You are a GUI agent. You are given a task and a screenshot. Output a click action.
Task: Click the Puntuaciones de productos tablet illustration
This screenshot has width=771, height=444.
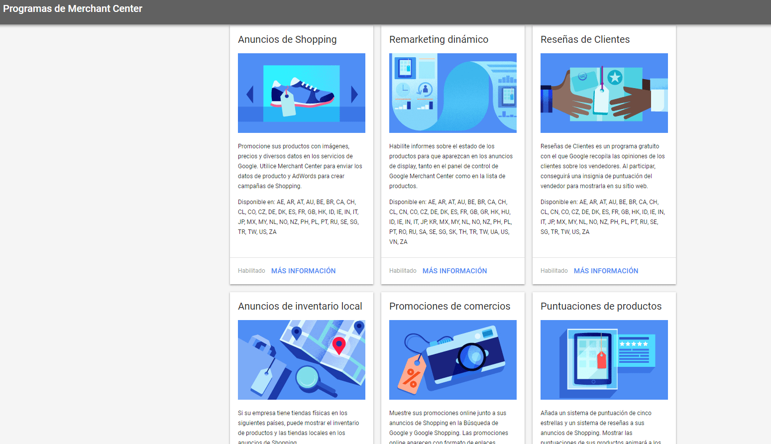[604, 360]
